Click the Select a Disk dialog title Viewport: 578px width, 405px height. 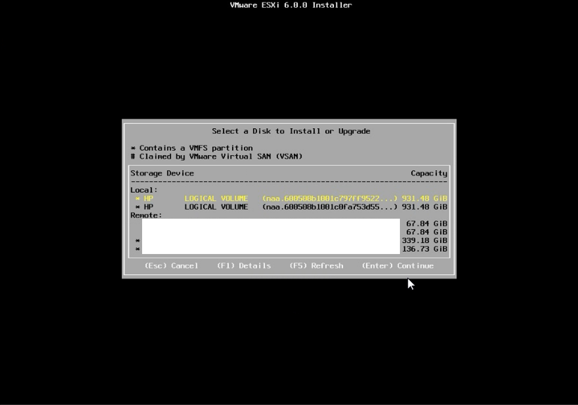pyautogui.click(x=291, y=131)
